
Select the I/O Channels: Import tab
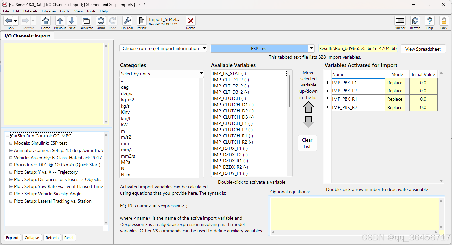pos(28,36)
